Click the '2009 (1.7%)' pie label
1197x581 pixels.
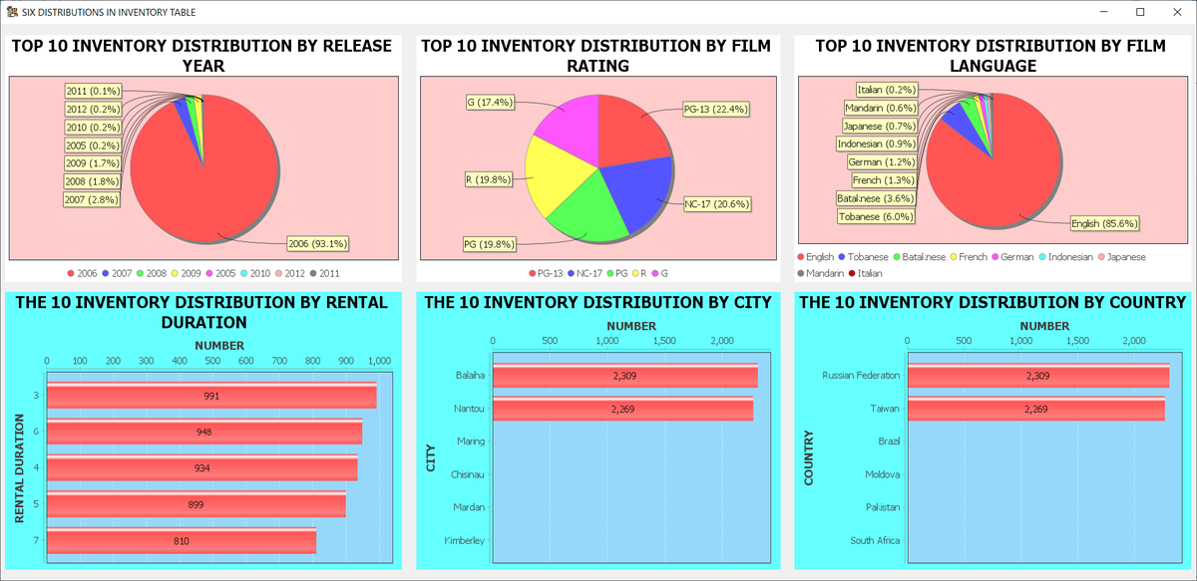coord(93,163)
